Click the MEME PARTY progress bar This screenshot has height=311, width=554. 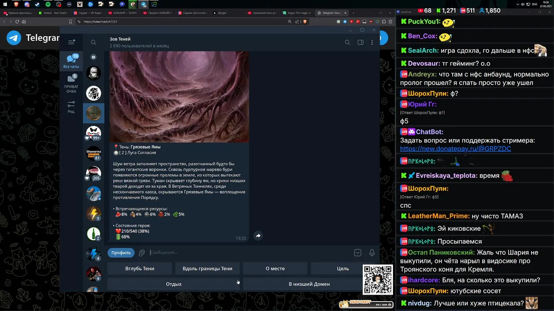[x=366, y=305]
